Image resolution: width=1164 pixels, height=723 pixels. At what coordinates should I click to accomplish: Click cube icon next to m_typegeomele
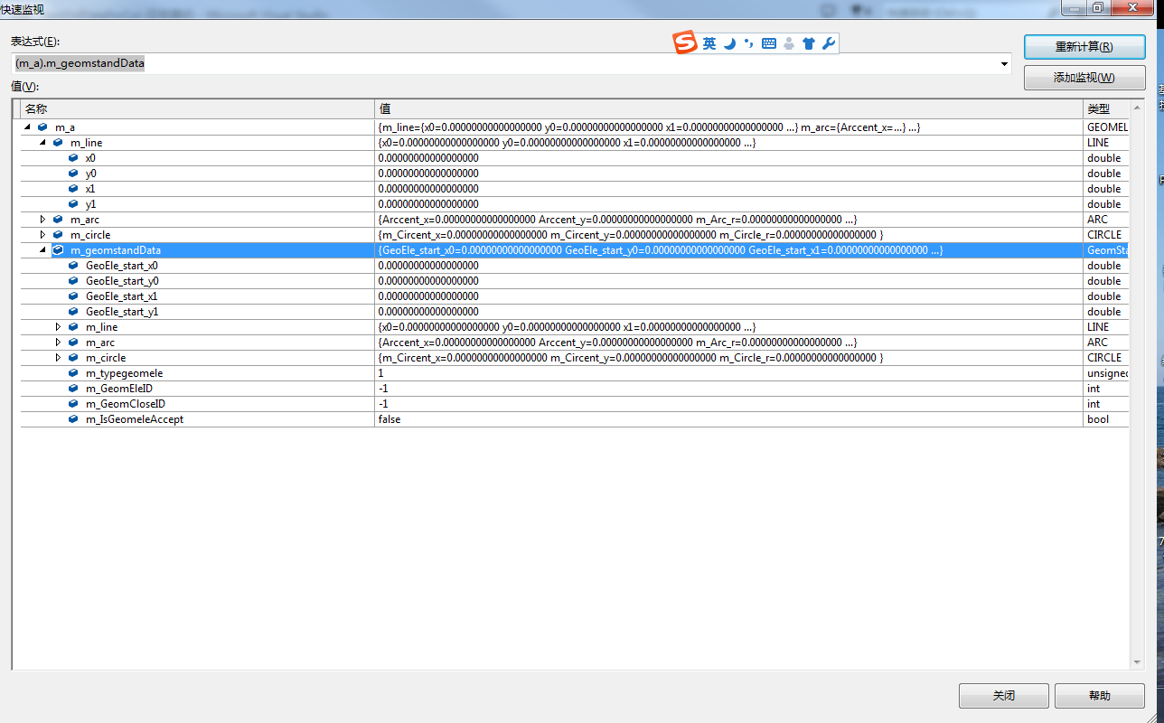point(73,373)
